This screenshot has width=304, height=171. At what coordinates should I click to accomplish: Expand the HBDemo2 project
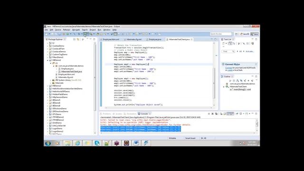47,85
